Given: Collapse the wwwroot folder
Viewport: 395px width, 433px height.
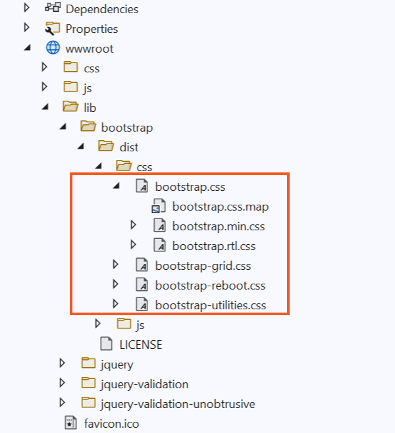Looking at the screenshot, I should [x=27, y=48].
